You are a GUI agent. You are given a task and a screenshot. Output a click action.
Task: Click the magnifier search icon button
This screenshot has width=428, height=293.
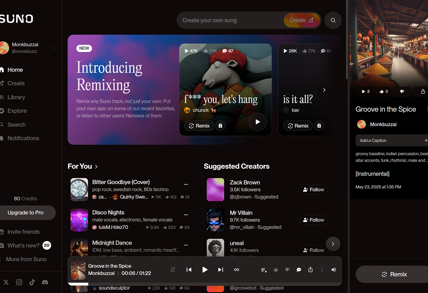tap(333, 20)
